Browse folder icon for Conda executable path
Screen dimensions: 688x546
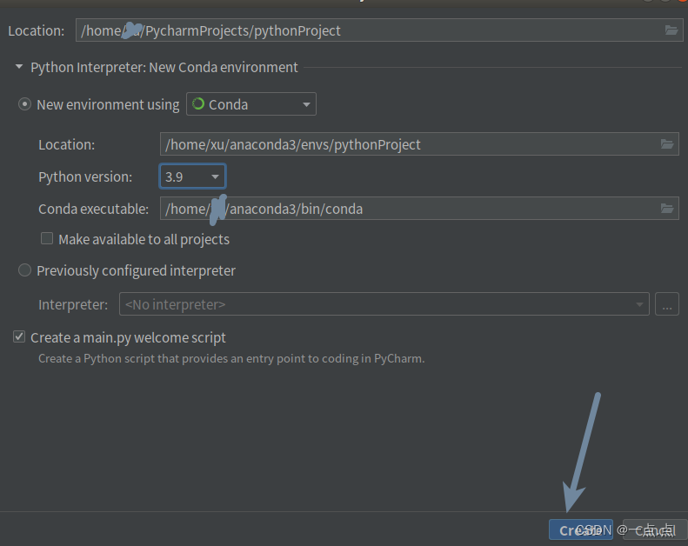pyautogui.click(x=667, y=209)
